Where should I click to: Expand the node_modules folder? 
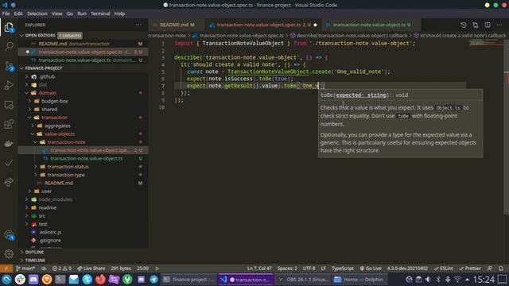[x=26, y=199]
